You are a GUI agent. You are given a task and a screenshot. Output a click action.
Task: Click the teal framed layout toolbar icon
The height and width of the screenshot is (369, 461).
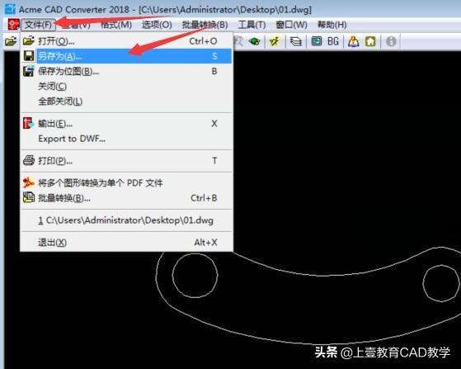[317, 41]
